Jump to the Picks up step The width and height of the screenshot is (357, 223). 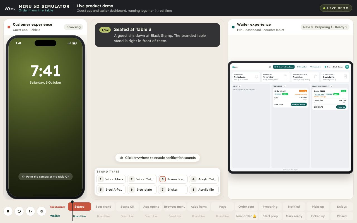coord(318,207)
